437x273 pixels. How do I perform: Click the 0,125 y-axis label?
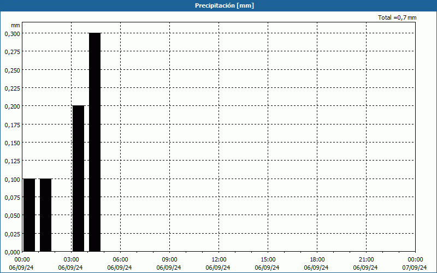pyautogui.click(x=12, y=161)
